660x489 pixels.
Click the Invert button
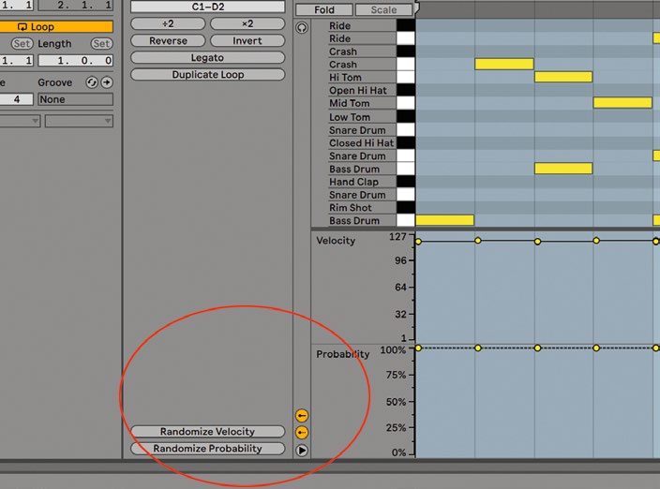point(247,41)
